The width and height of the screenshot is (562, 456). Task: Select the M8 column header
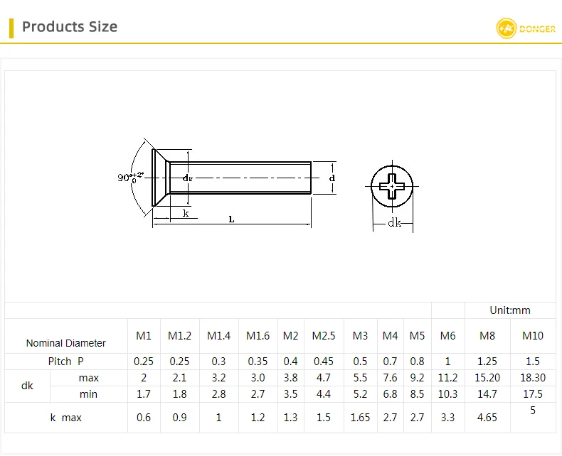click(x=487, y=336)
